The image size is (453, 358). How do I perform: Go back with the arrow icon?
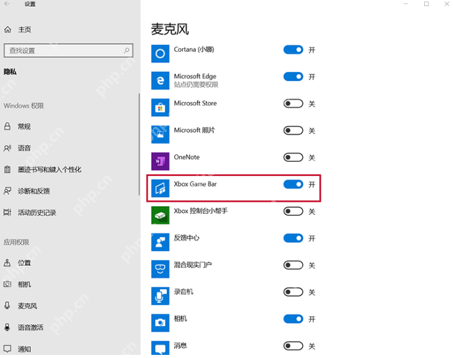[x=7, y=4]
